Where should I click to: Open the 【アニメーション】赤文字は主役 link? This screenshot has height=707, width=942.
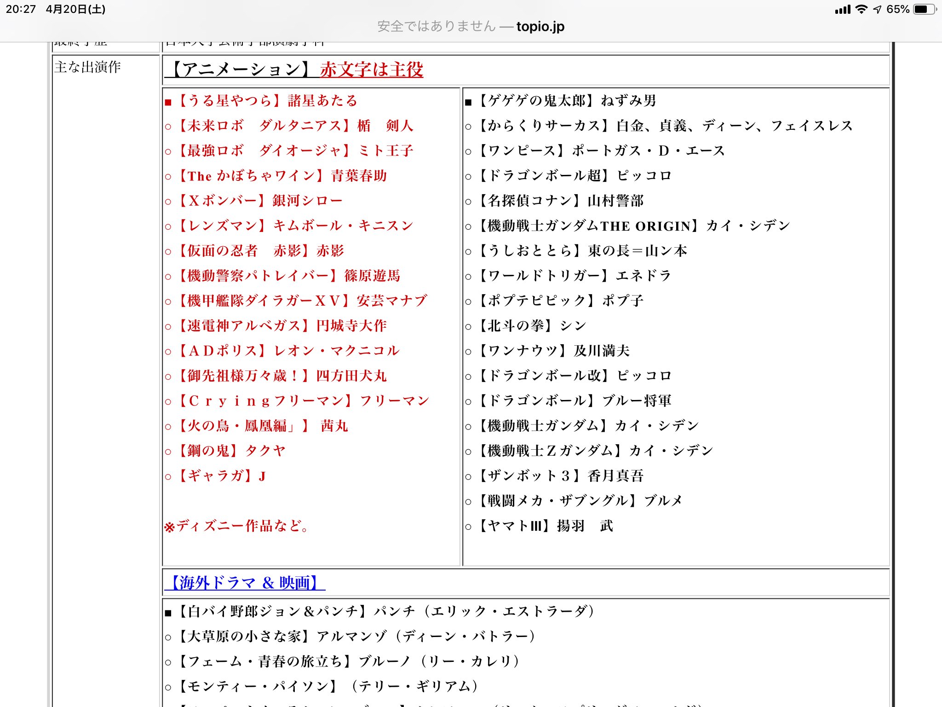pos(299,70)
